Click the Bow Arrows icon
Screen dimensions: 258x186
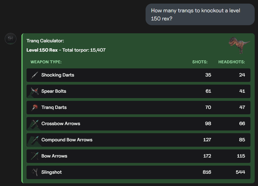[x=35, y=156]
